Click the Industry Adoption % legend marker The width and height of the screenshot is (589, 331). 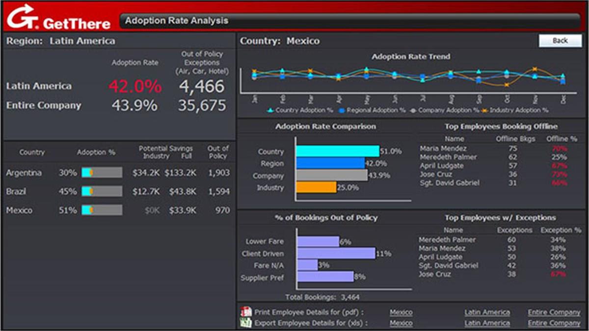(484, 110)
